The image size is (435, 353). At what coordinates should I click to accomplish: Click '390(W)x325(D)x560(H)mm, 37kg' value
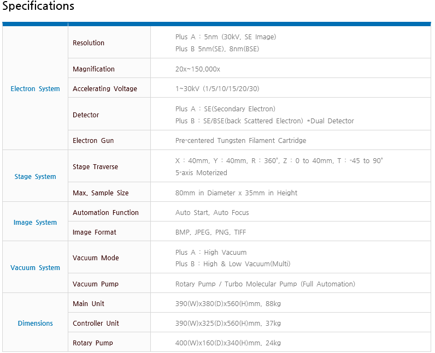pos(228,324)
